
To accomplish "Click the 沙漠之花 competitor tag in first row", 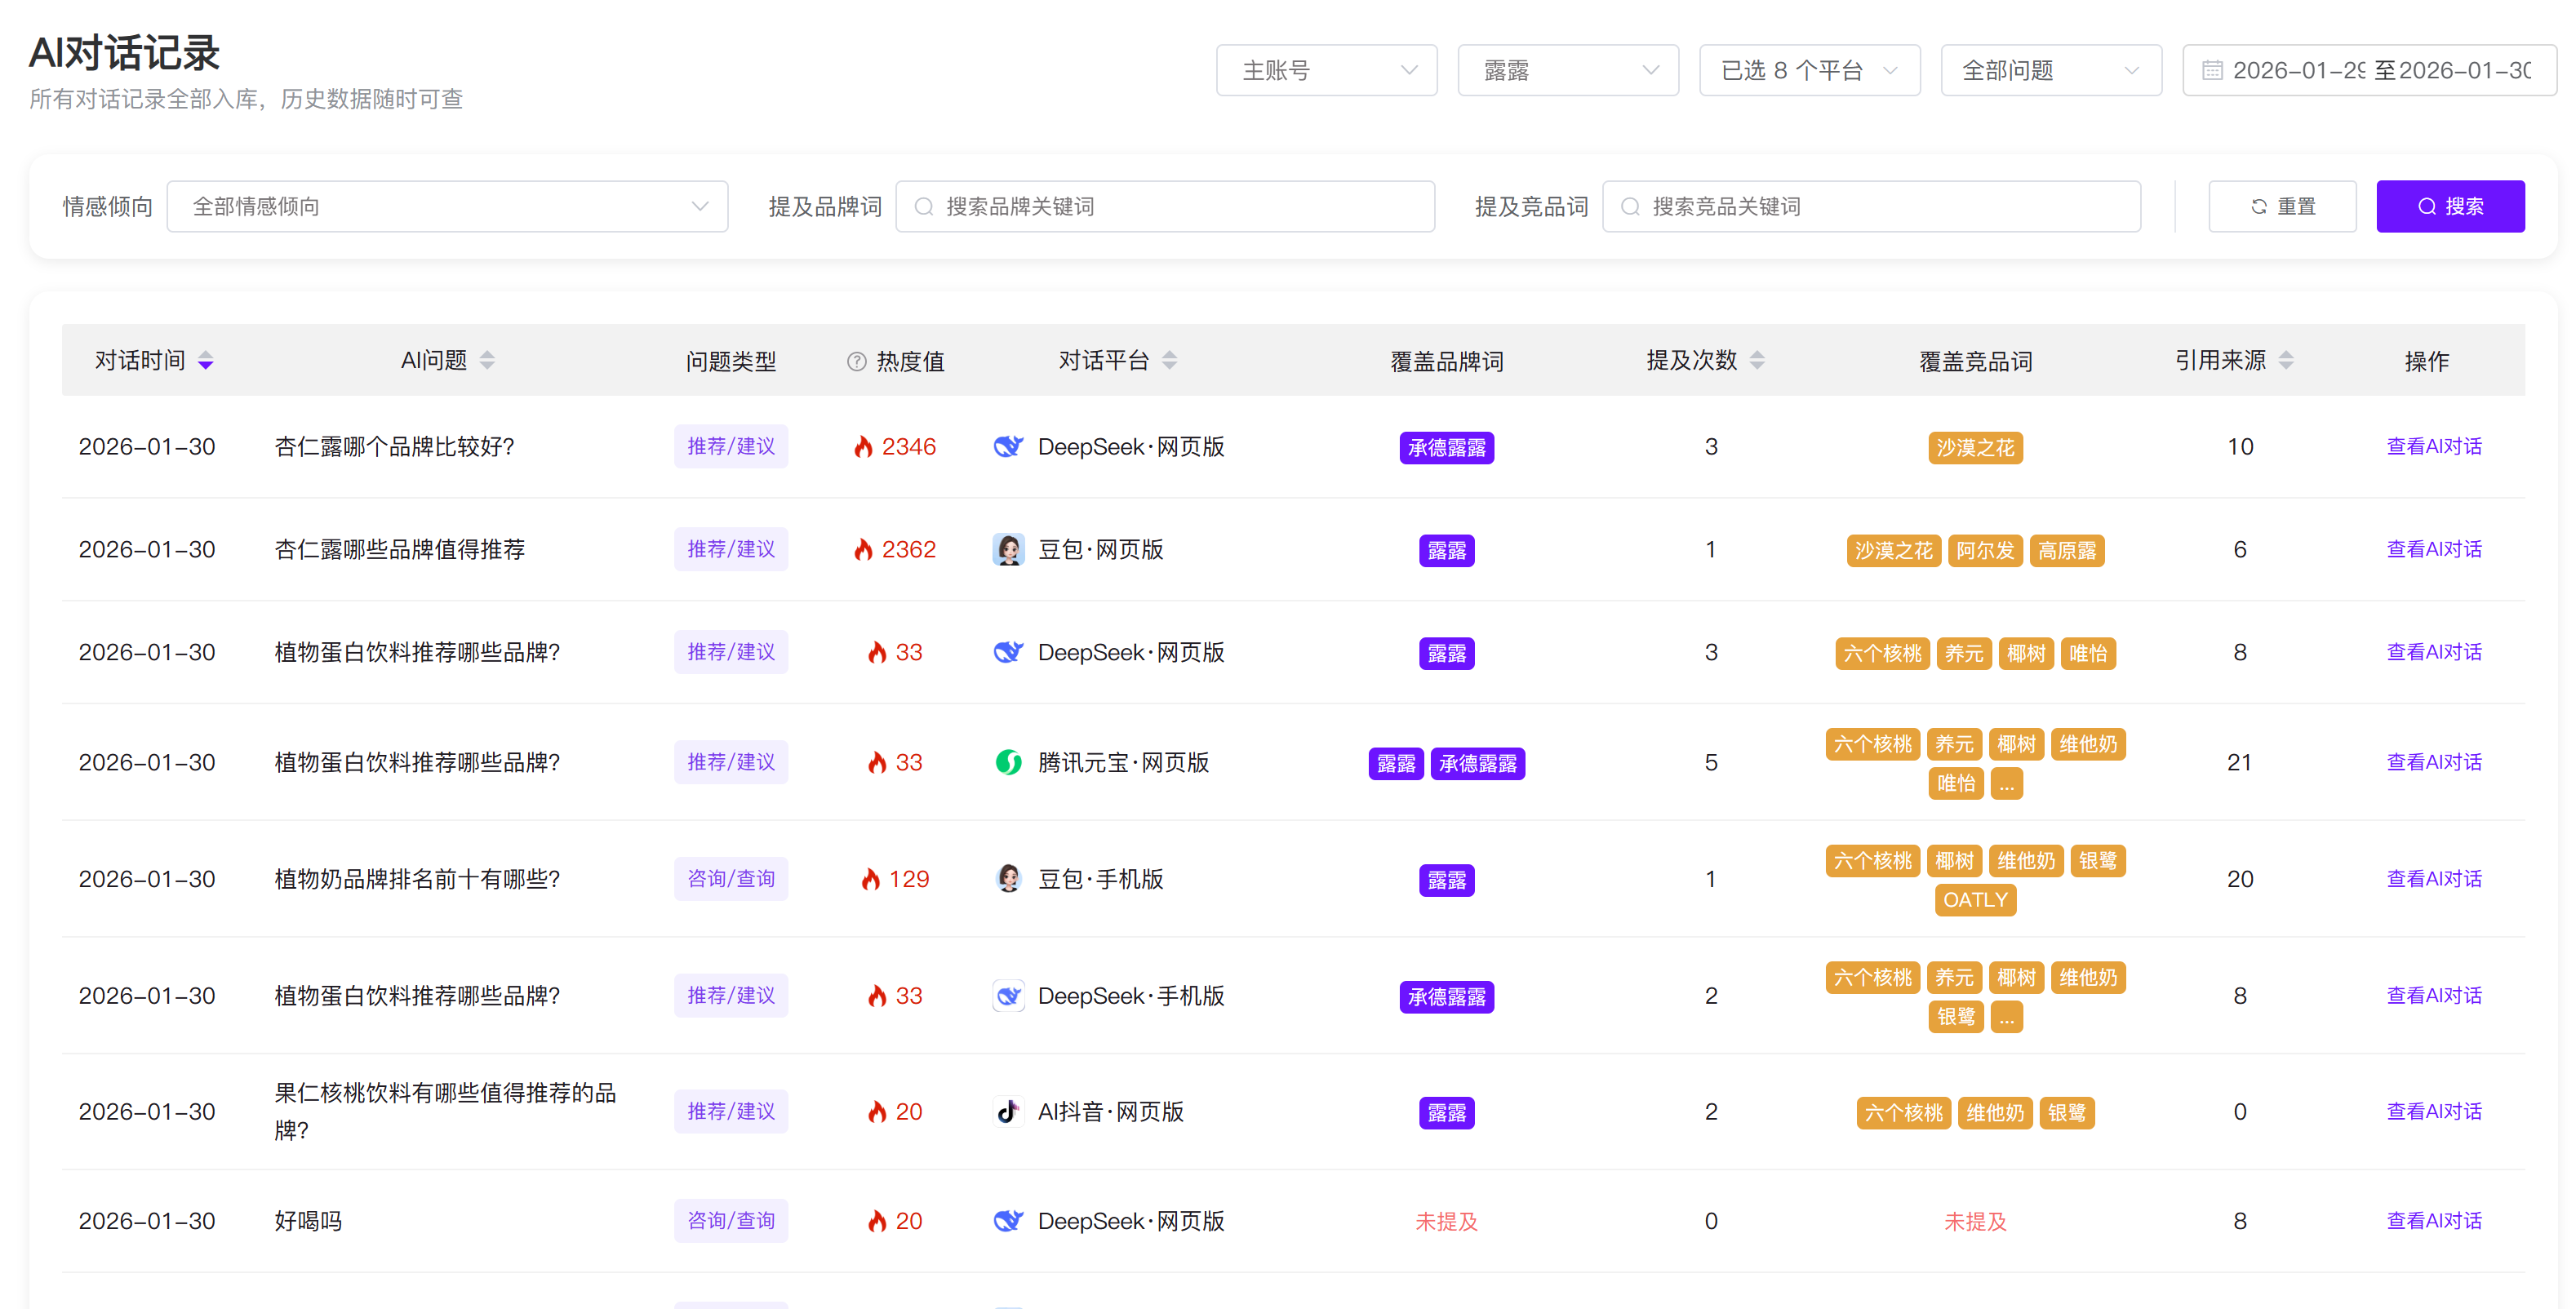I will (1974, 448).
